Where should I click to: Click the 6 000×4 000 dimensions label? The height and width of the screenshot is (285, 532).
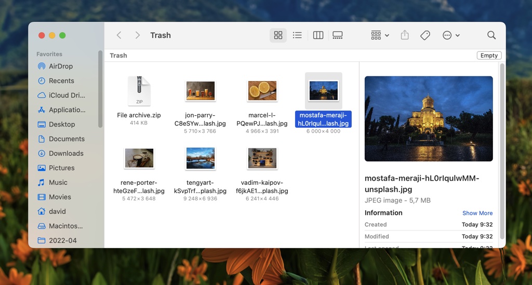click(323, 131)
